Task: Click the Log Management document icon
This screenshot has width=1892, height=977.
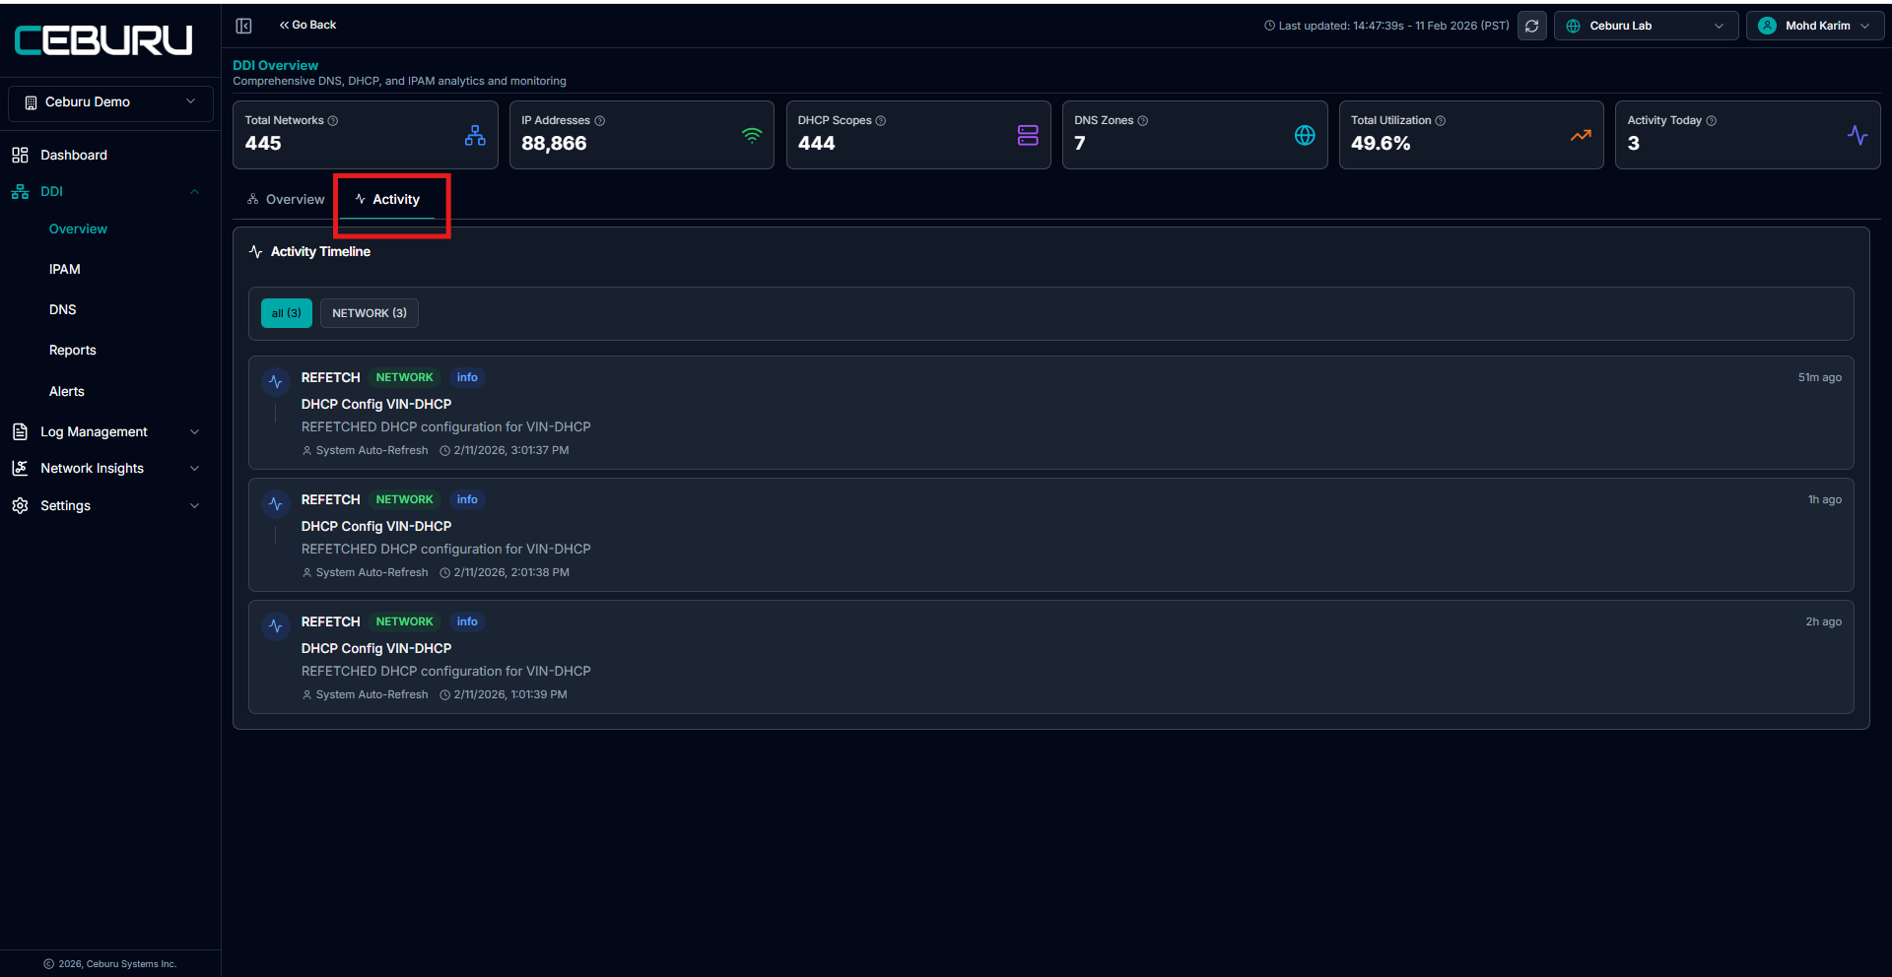Action: 20,431
